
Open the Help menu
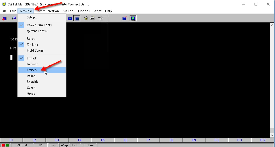click(108, 11)
